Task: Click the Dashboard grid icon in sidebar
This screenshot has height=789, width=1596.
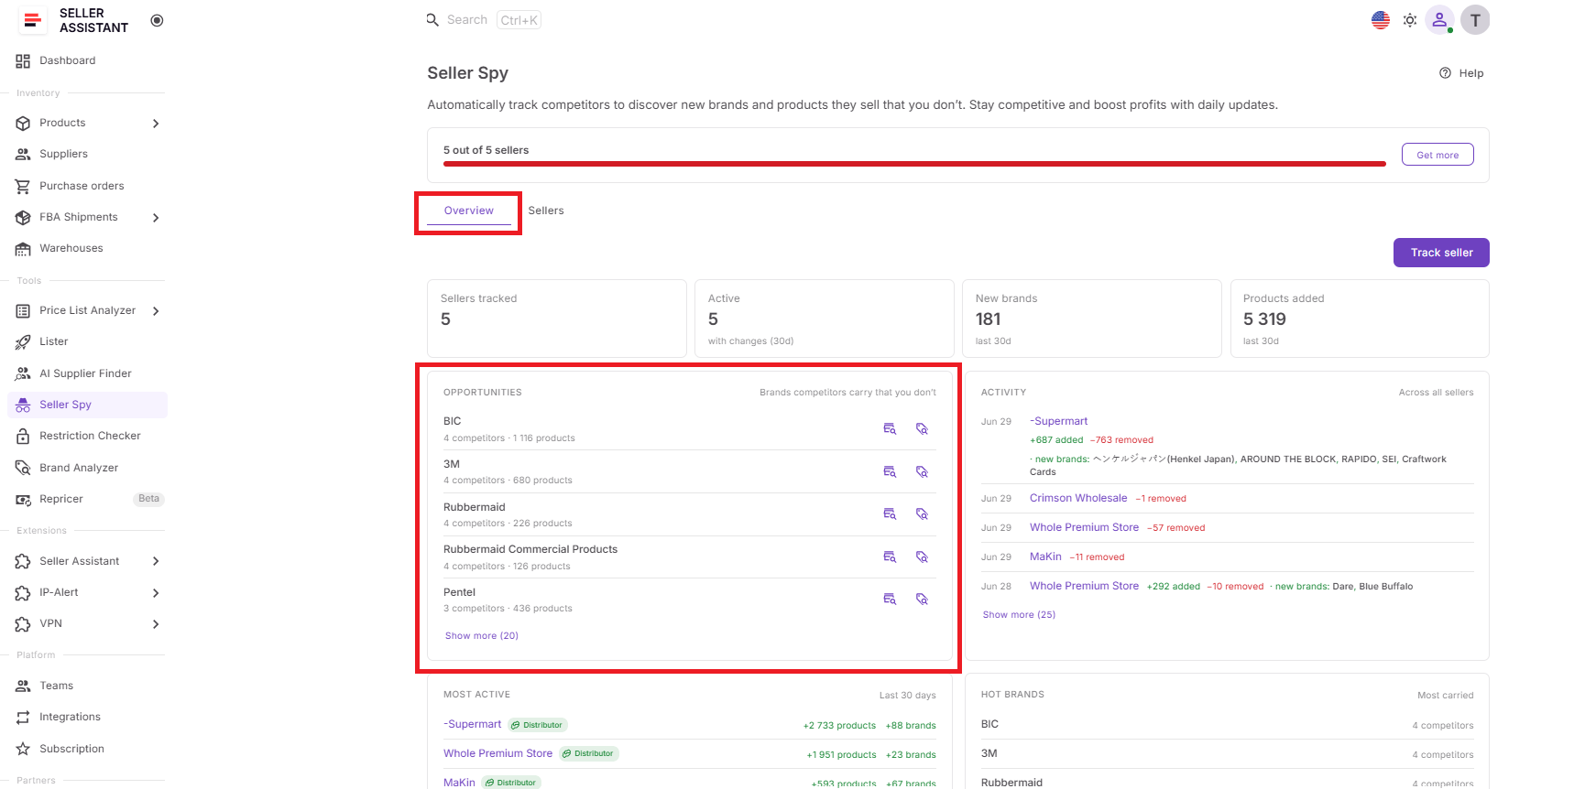Action: tap(23, 61)
